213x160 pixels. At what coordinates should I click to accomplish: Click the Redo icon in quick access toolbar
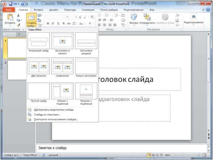[22, 4]
